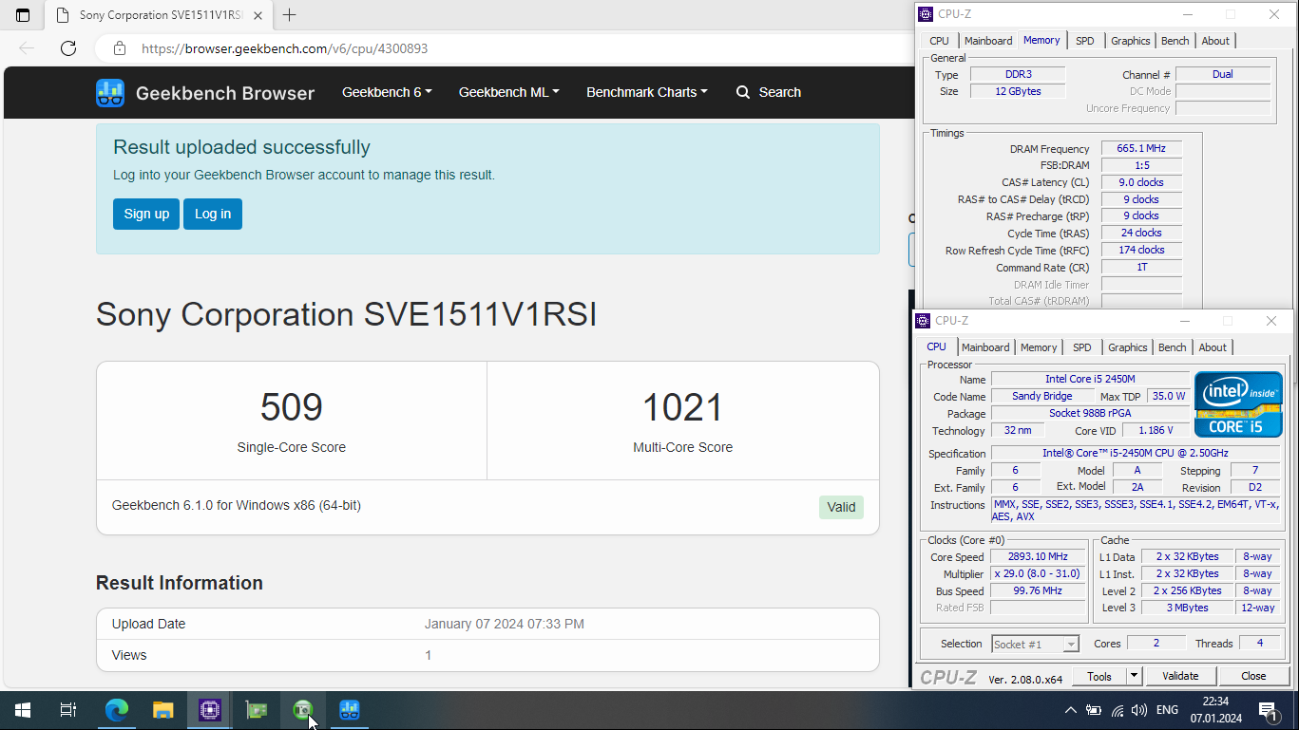Open the taskbar clock and date
The height and width of the screenshot is (730, 1299).
click(1215, 710)
